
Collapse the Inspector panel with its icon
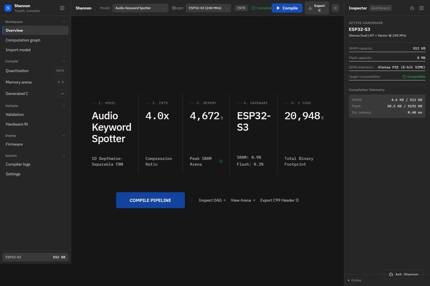(x=421, y=8)
